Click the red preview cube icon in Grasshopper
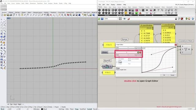Viewport: 196px width, 110px height. (x=182, y=19)
